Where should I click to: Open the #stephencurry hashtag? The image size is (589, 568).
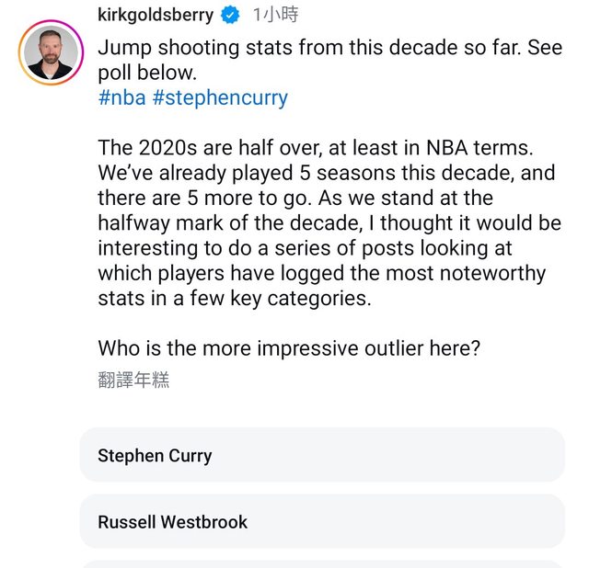(220, 97)
